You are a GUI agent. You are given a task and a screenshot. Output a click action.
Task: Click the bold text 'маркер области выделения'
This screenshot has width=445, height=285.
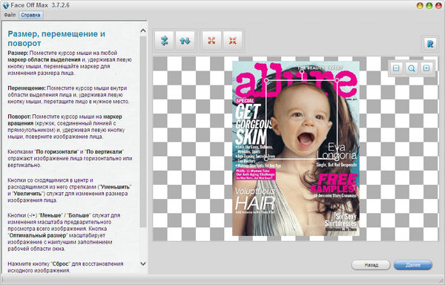coord(44,59)
